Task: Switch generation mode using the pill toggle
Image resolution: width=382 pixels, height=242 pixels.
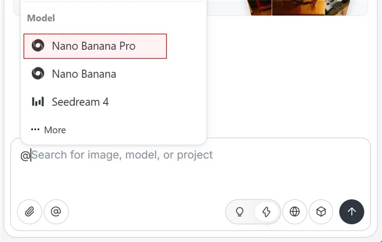Action: click(x=253, y=212)
